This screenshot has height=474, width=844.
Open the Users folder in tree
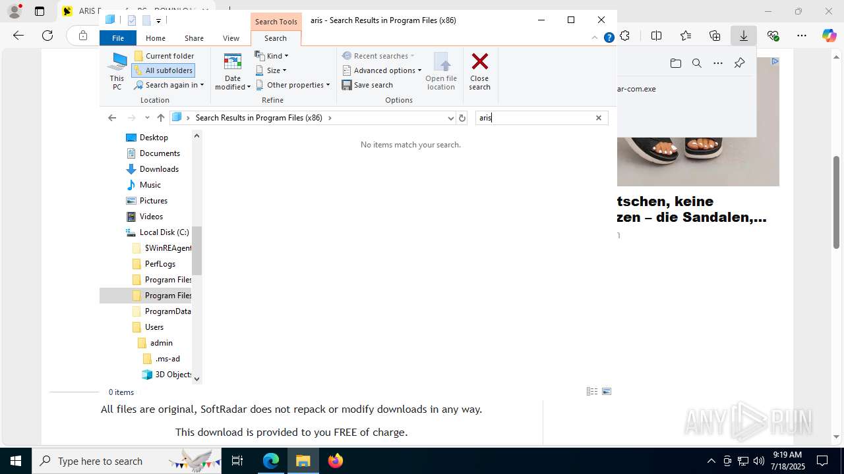(x=154, y=327)
